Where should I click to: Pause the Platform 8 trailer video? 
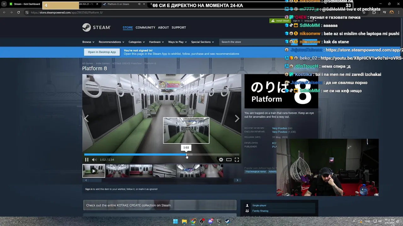(x=87, y=160)
